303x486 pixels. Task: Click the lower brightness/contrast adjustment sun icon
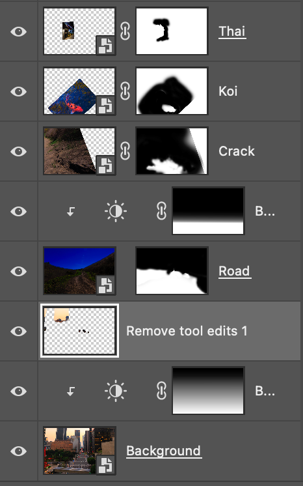click(116, 391)
